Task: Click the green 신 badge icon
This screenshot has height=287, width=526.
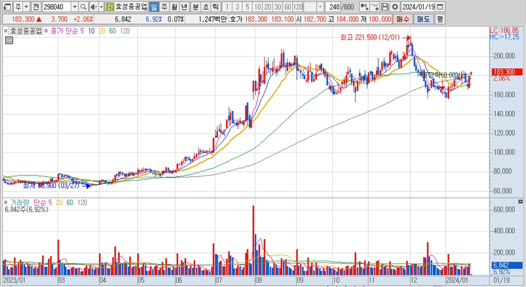Action: pyautogui.click(x=109, y=7)
